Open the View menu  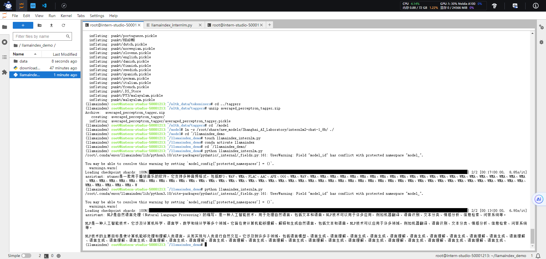(x=39, y=16)
